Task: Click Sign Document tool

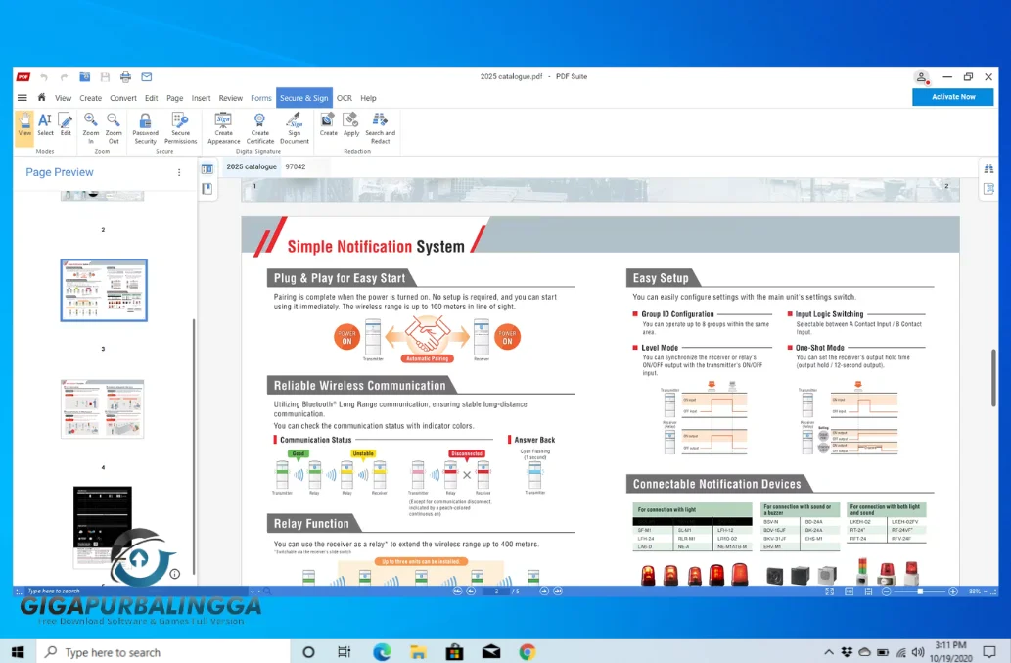Action: click(x=295, y=128)
